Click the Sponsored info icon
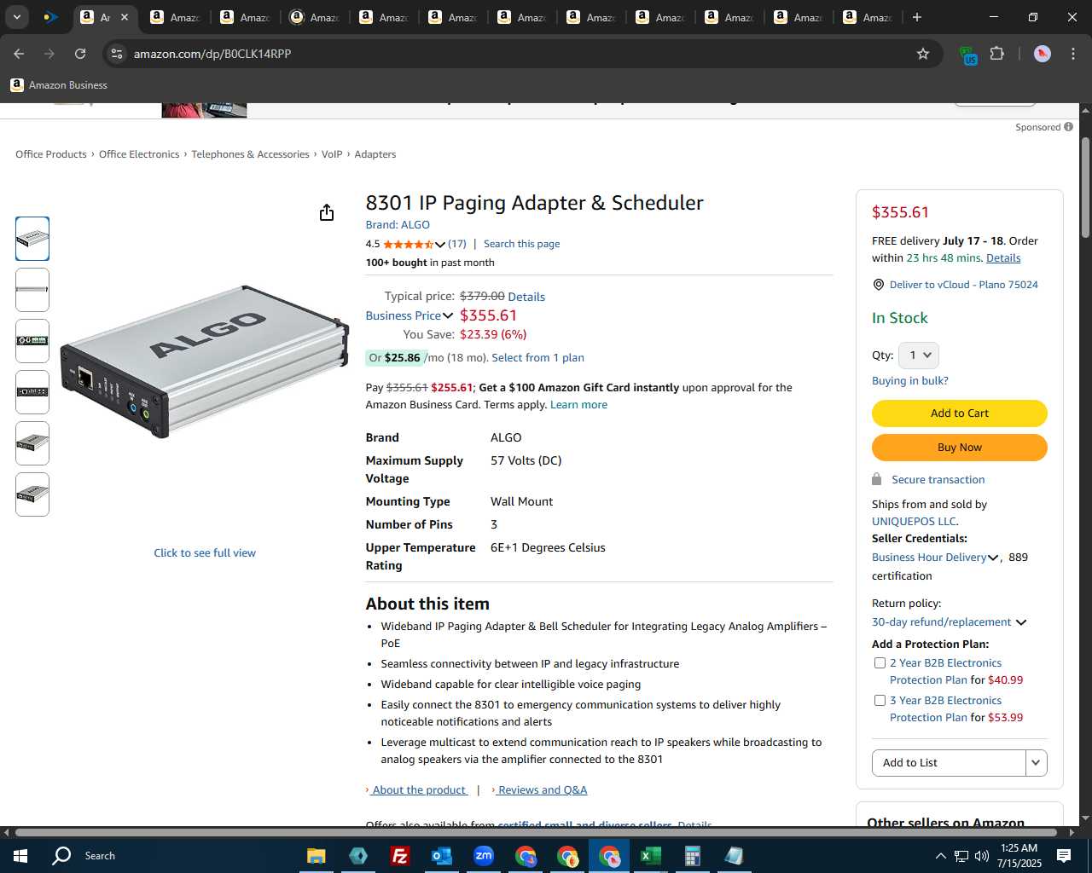Image resolution: width=1092 pixels, height=873 pixels. [x=1068, y=127]
